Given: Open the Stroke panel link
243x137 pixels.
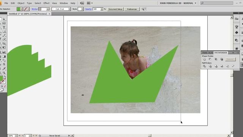Looking at the screenshot, I should point(34,9).
